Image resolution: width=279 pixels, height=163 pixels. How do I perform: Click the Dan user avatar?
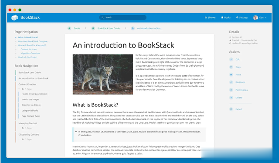coord(255,17)
